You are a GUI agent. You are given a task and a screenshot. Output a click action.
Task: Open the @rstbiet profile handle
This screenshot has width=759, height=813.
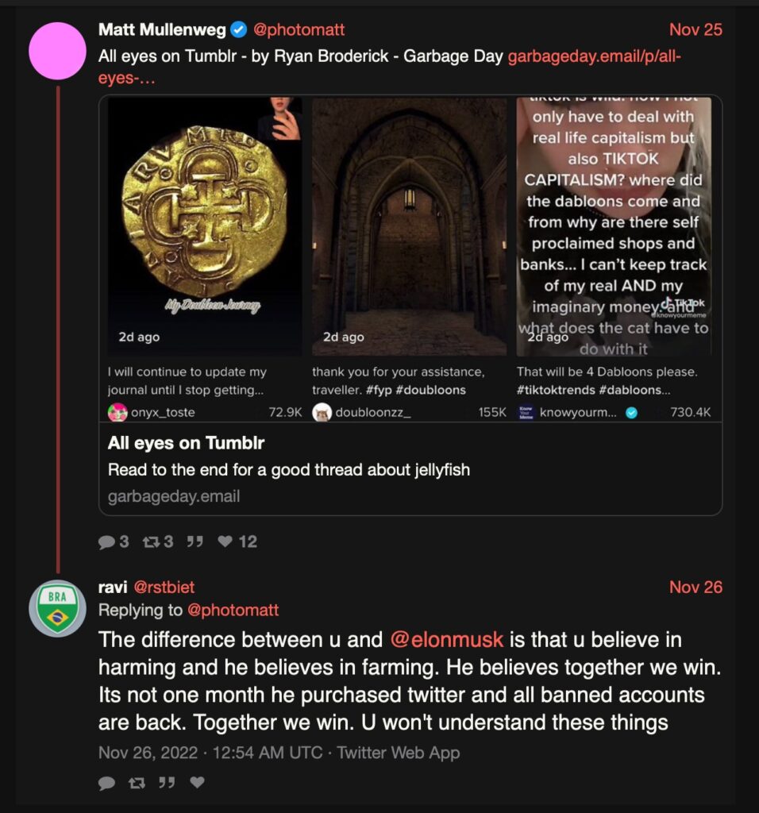pyautogui.click(x=164, y=588)
